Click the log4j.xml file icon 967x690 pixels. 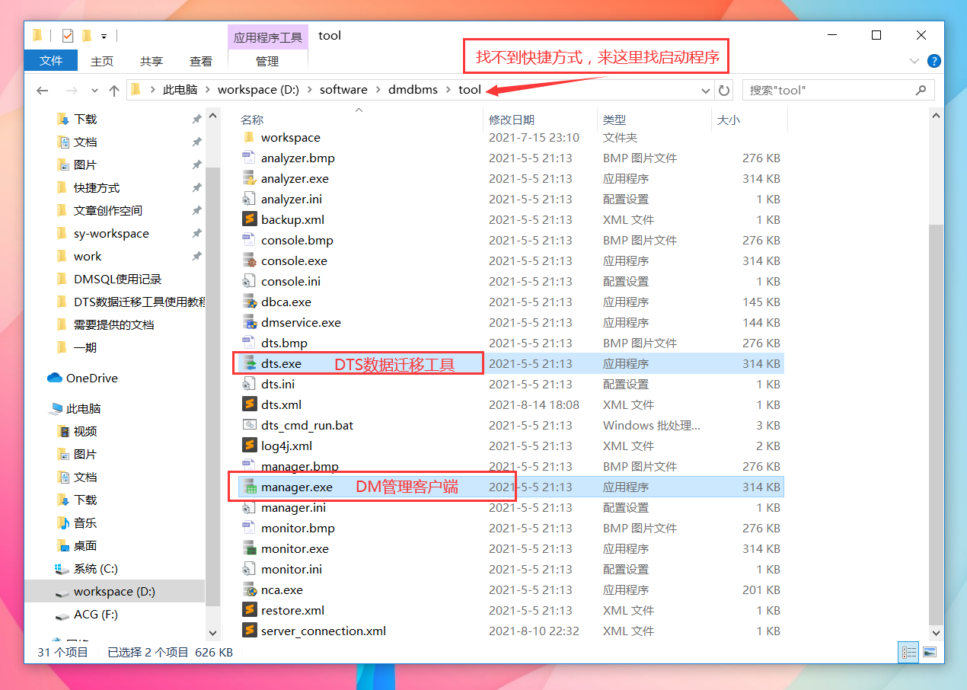click(249, 446)
